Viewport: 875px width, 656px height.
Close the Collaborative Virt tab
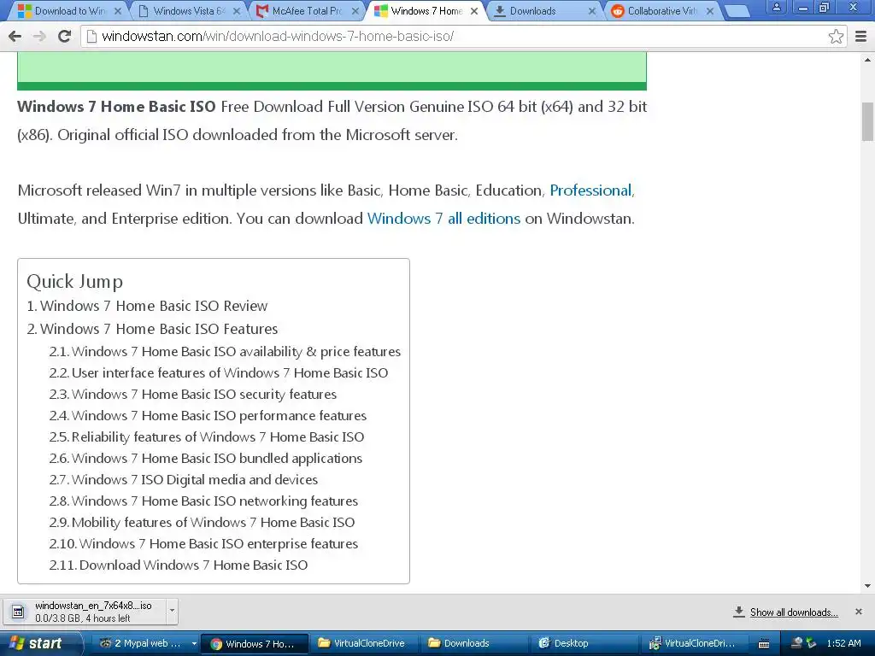click(x=710, y=11)
